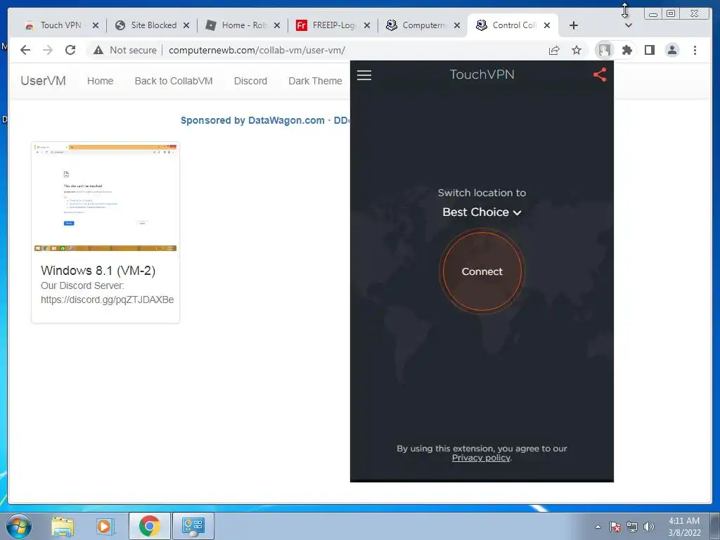Close the Control Collab tab
Viewport: 720px width, 540px height.
coord(547,25)
